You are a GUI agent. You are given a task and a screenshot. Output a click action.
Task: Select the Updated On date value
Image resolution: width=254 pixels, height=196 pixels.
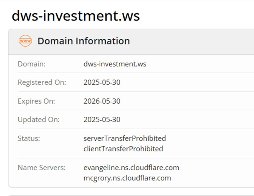click(x=102, y=120)
